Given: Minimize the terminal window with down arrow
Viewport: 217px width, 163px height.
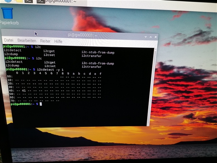Looking at the screenshot, I should coord(145,37).
